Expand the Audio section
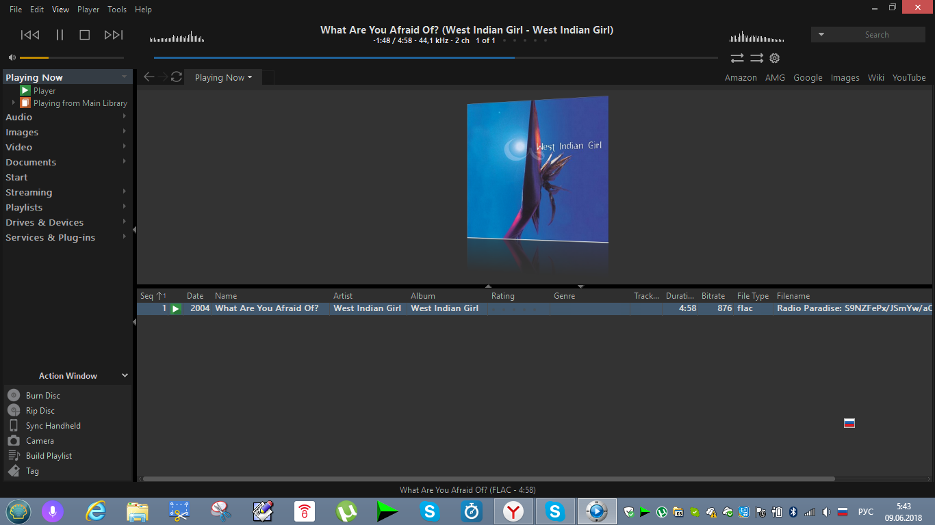The width and height of the screenshot is (935, 525). point(124,116)
